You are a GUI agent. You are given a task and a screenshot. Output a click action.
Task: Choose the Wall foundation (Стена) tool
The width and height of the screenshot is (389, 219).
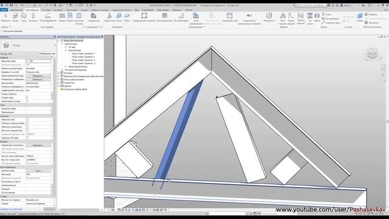point(119,18)
